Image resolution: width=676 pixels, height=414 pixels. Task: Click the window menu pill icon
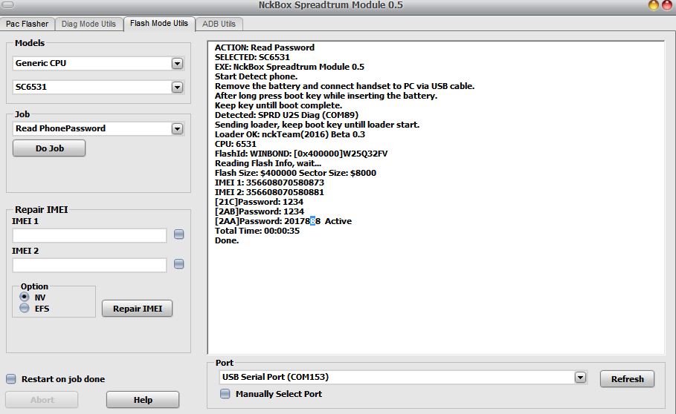click(8, 4)
